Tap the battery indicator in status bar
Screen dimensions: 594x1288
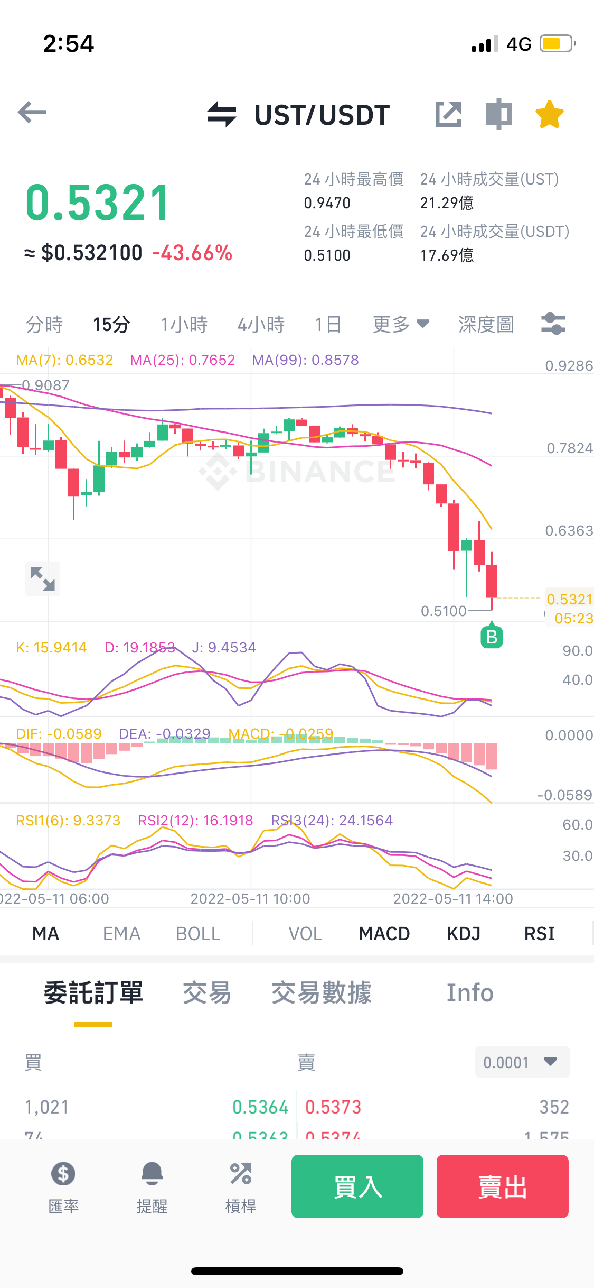[558, 43]
